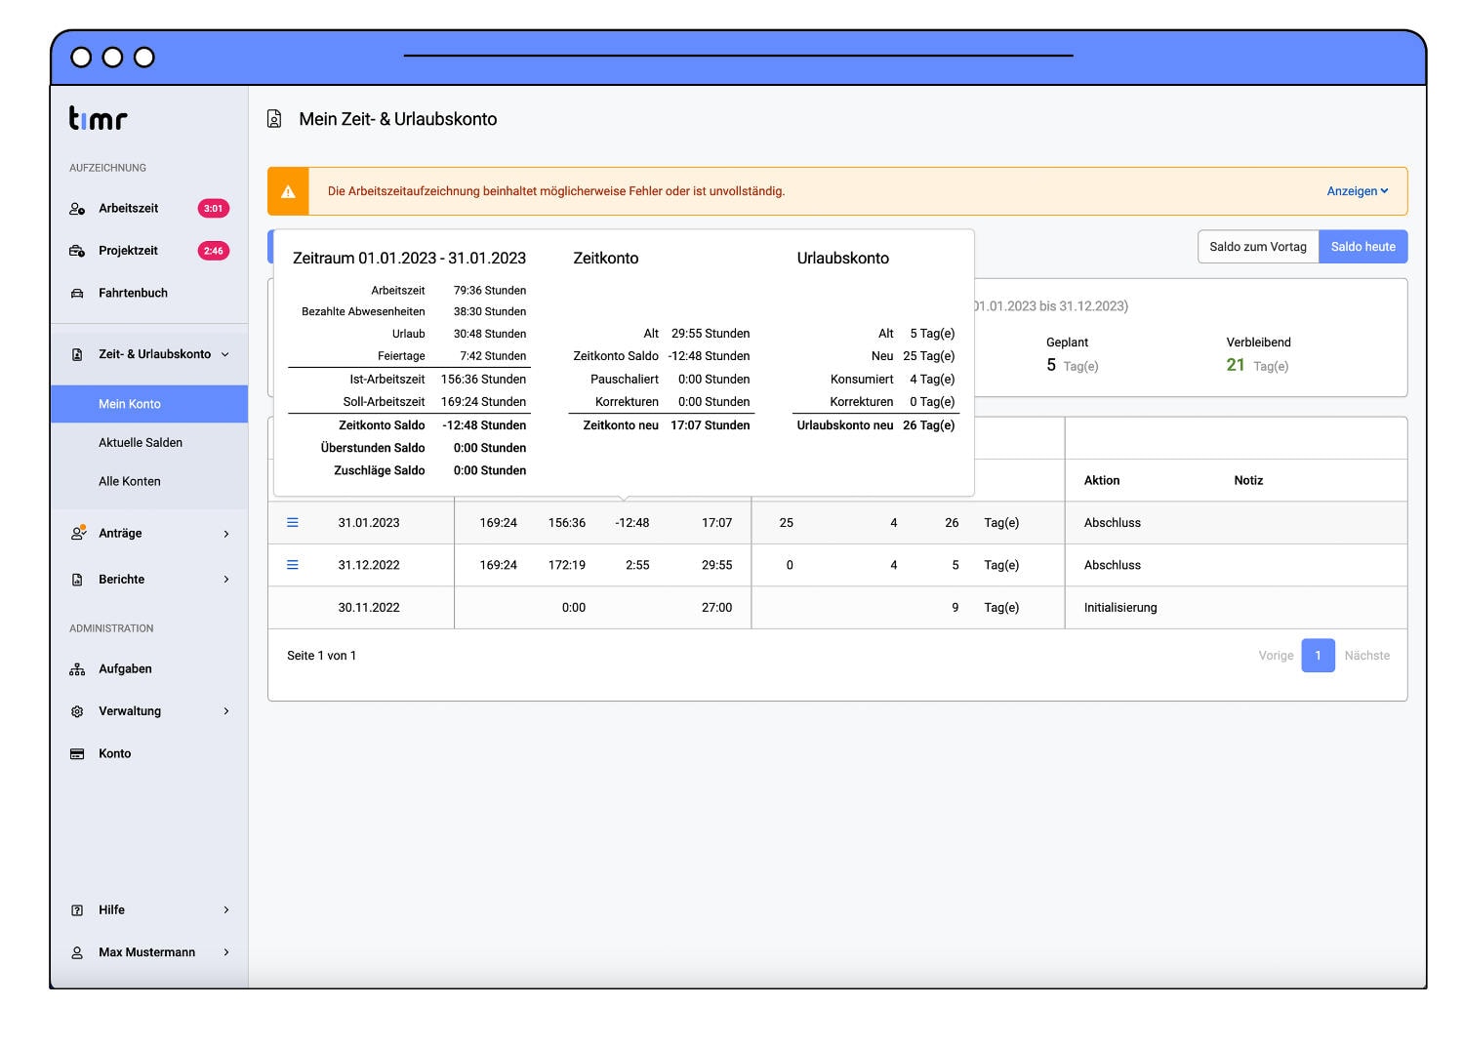
Task: Click the Max Mustermann user icon
Action: [x=77, y=952]
